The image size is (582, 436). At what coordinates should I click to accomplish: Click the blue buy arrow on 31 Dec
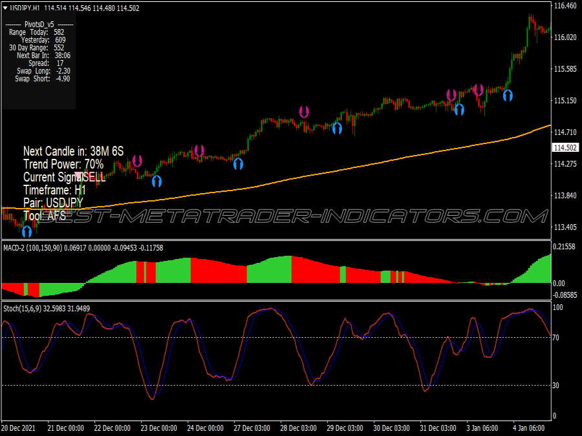point(459,110)
